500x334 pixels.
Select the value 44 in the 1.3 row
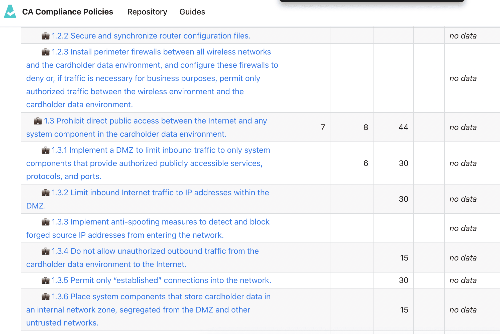(x=403, y=127)
